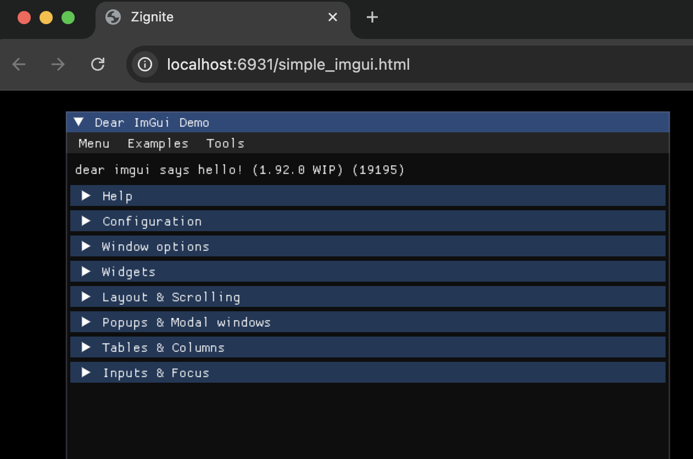This screenshot has width=693, height=459.
Task: Expand the Help section
Action: click(368, 195)
